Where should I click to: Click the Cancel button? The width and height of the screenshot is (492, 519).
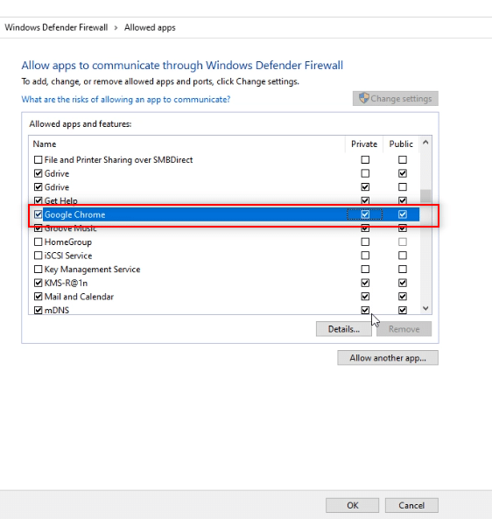pyautogui.click(x=411, y=505)
